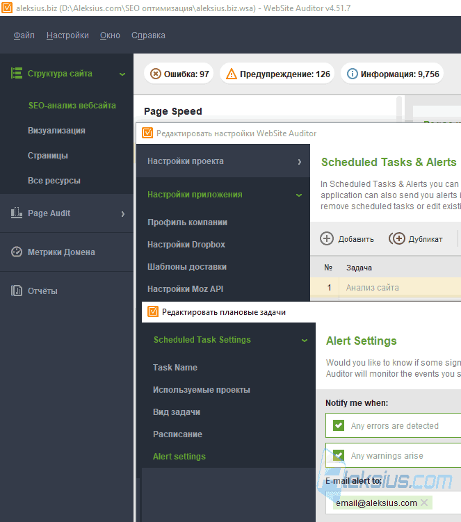The width and height of the screenshot is (461, 522).
Task: Open Настройки Dropbox settings page
Action: click(x=186, y=245)
